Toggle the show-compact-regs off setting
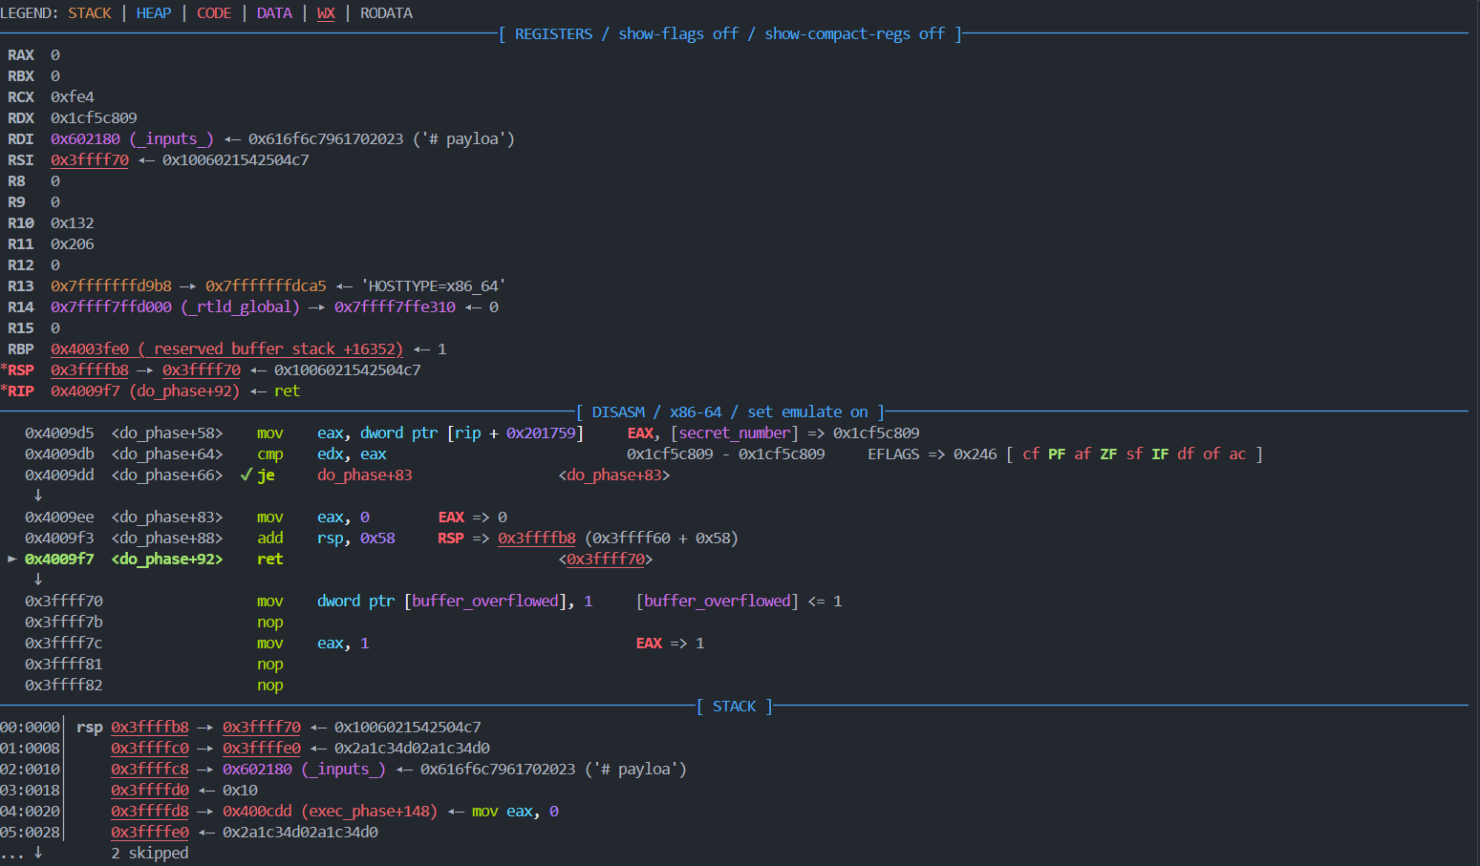The image size is (1480, 866). pyautogui.click(x=854, y=33)
